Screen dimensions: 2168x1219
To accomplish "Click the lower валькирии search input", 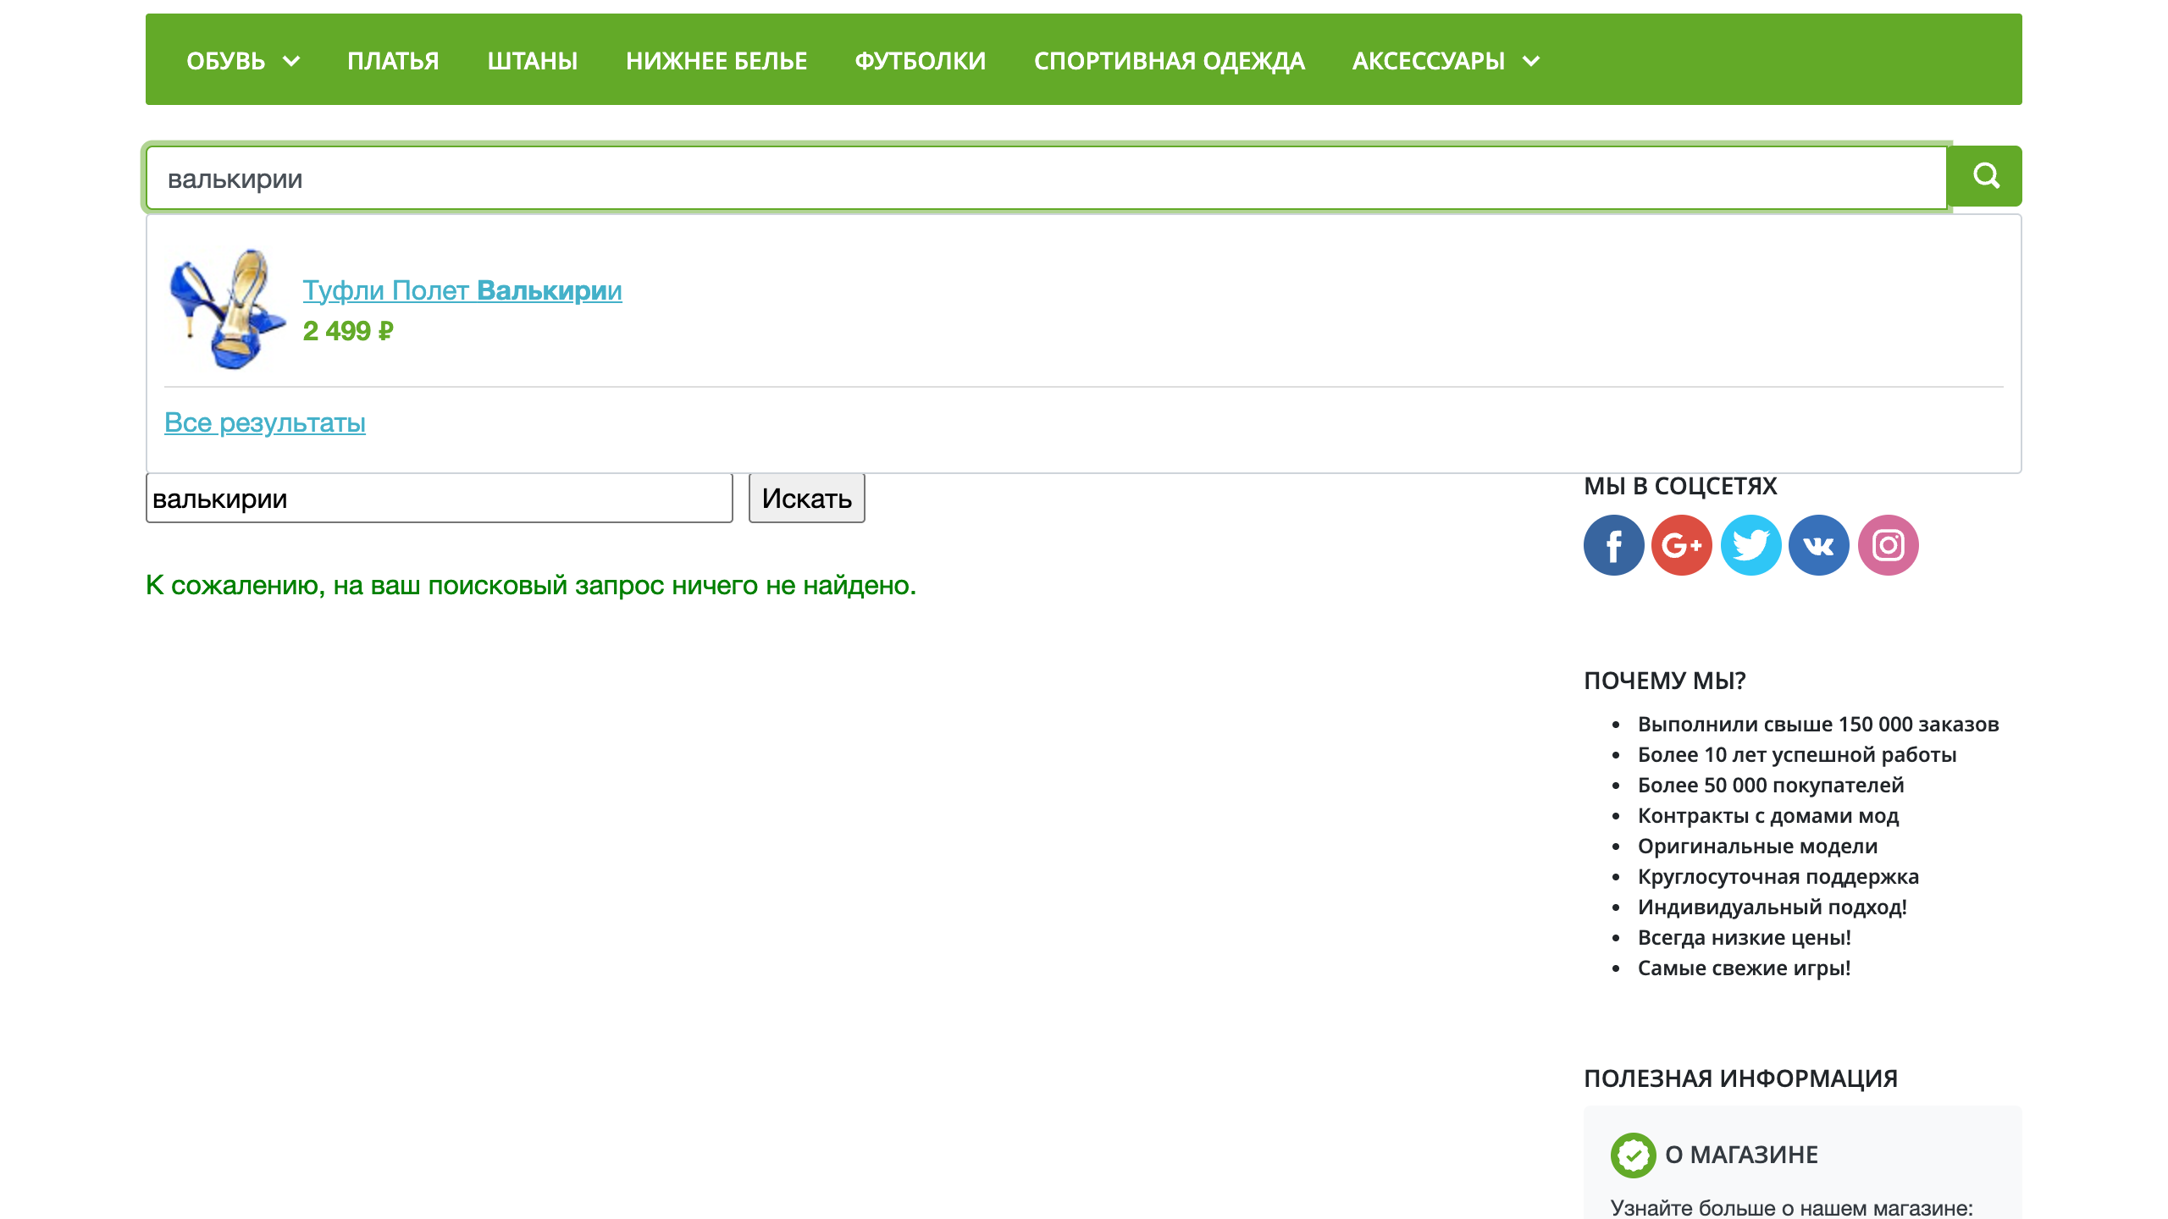I will [440, 499].
